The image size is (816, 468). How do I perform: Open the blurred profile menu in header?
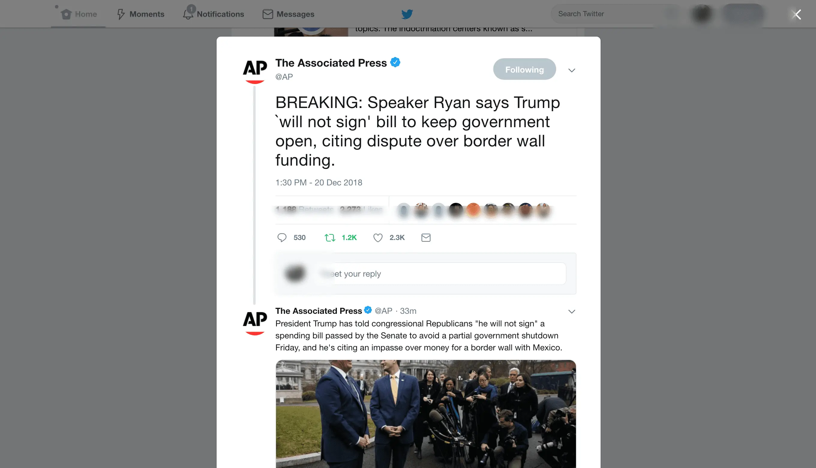(702, 14)
